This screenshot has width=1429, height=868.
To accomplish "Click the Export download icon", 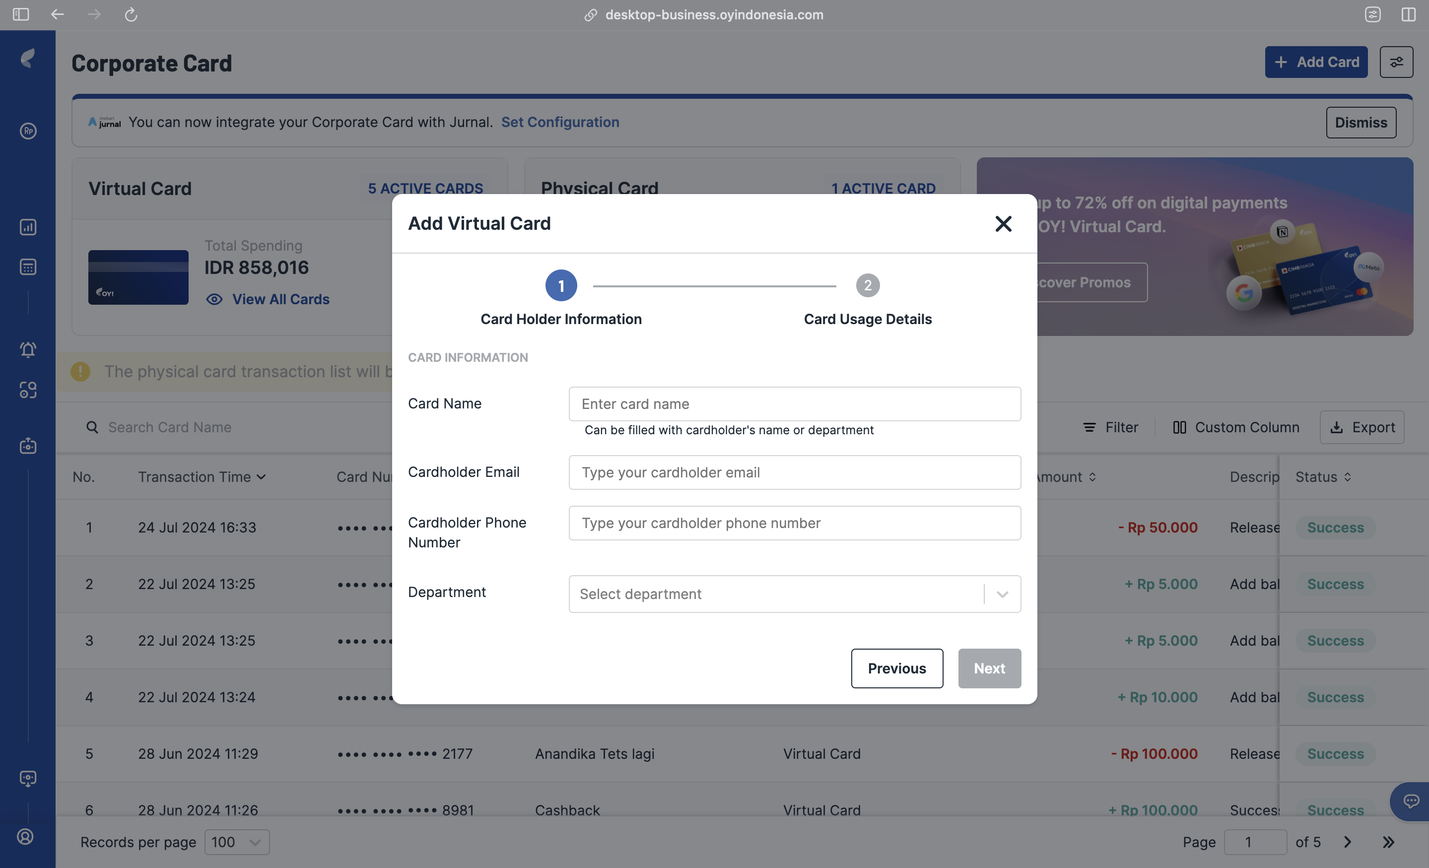I will point(1337,427).
